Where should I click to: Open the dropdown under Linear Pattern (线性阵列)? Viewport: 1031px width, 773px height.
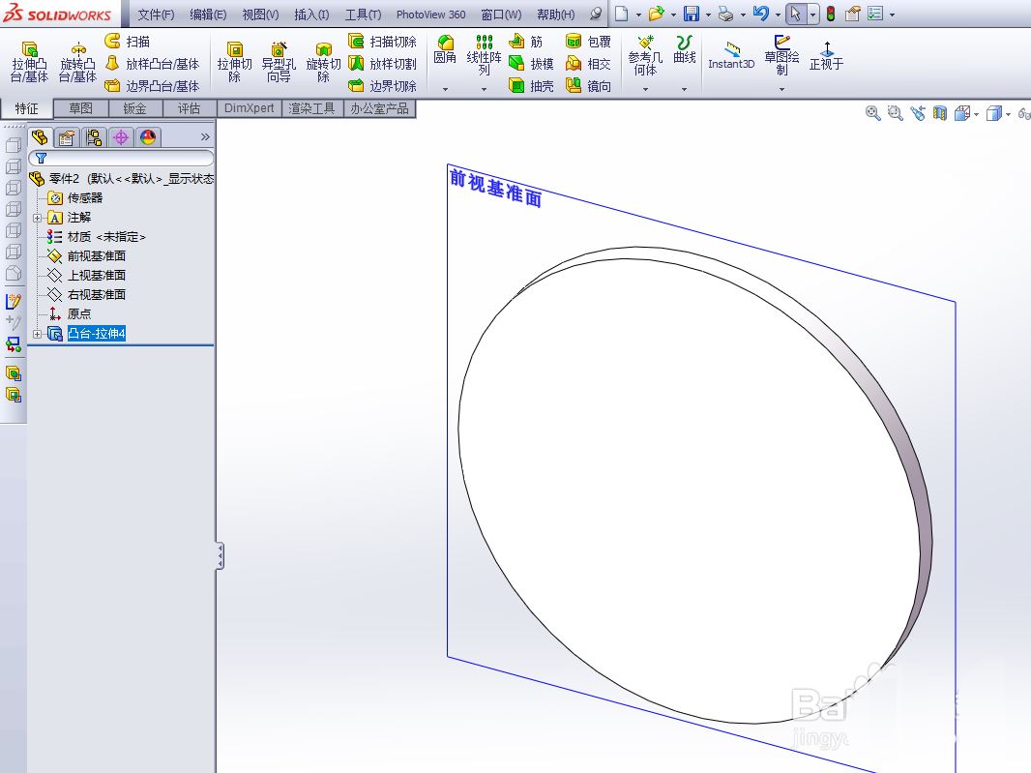(x=484, y=89)
